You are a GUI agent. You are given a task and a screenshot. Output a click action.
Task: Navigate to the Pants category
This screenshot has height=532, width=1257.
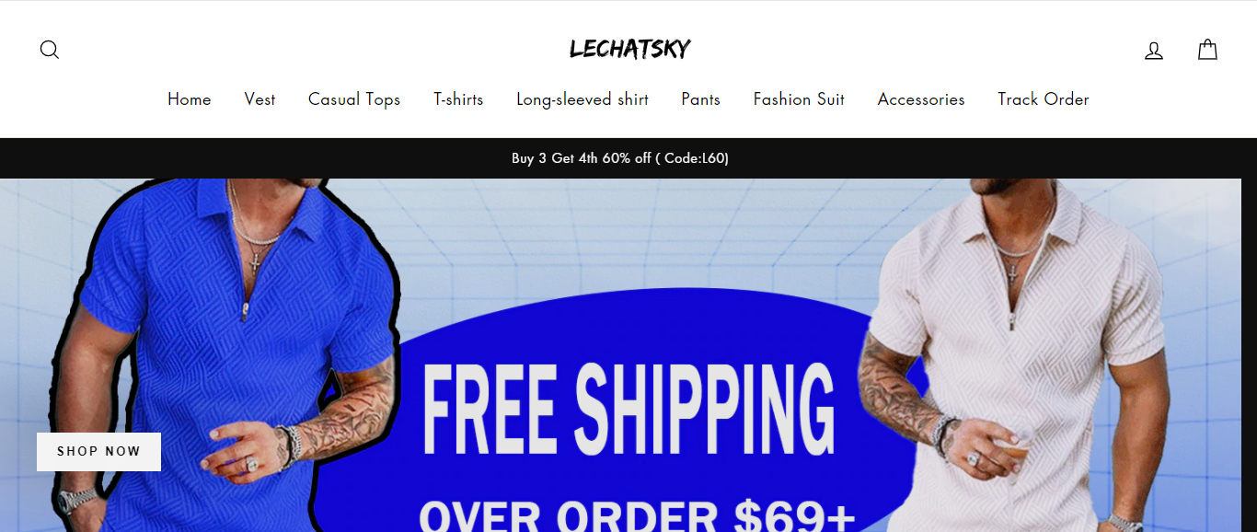point(700,99)
